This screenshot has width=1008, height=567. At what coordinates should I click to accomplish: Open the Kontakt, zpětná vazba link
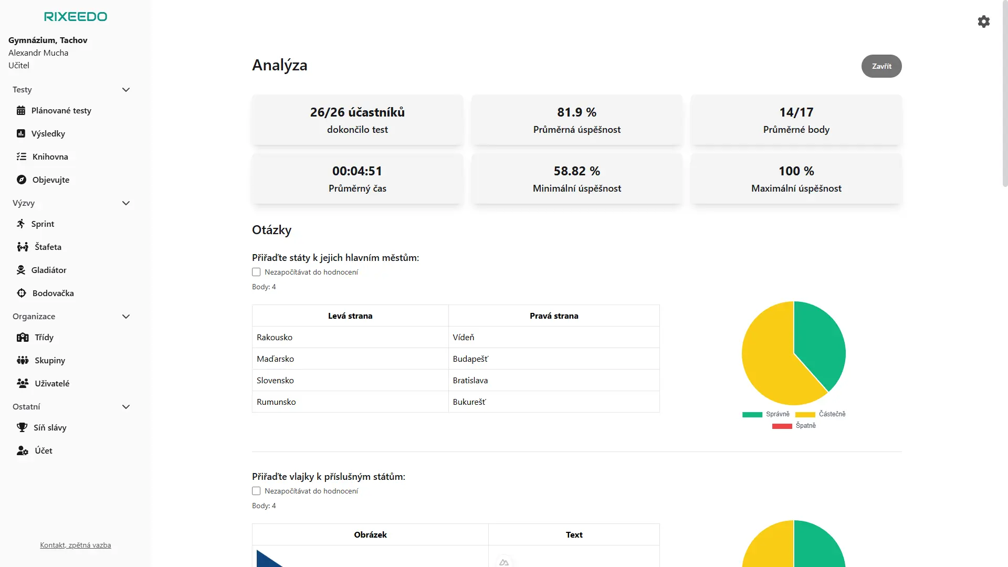point(76,545)
